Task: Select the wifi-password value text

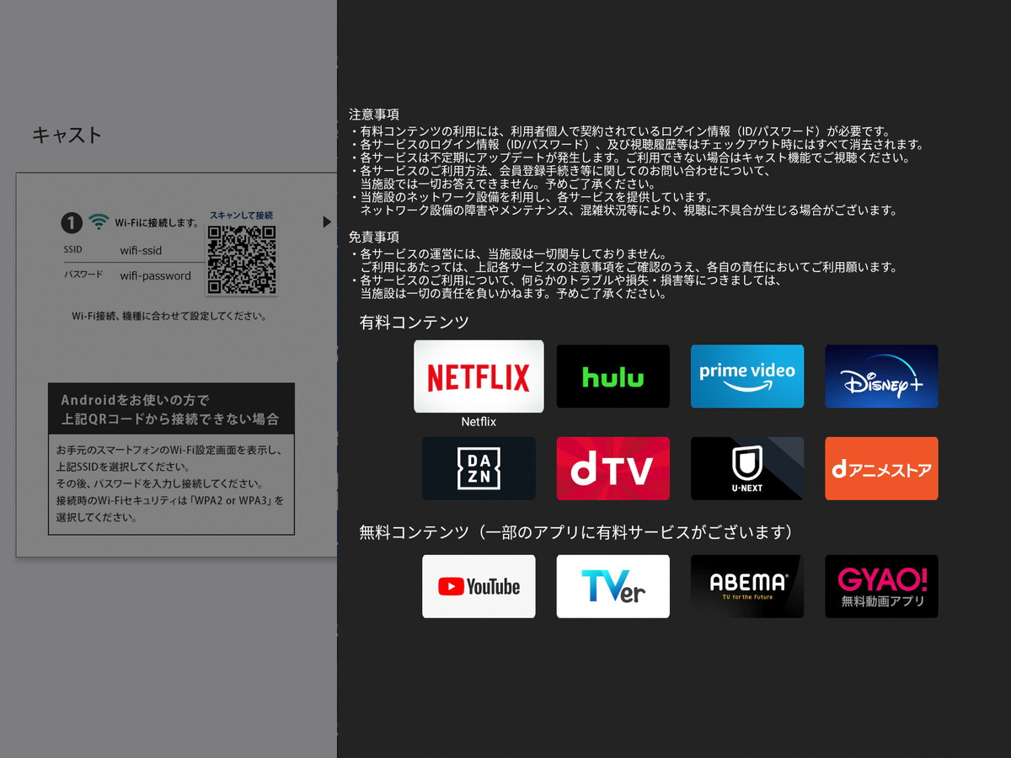Action: 155,275
